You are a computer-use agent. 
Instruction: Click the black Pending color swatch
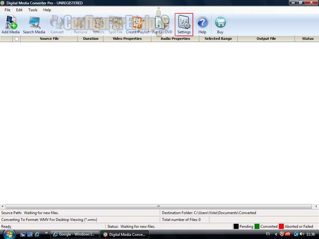236,226
